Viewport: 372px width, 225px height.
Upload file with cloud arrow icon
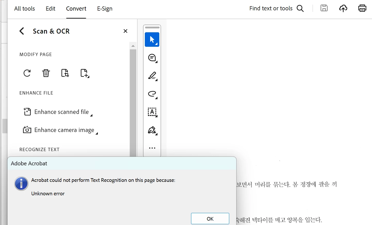(x=343, y=9)
